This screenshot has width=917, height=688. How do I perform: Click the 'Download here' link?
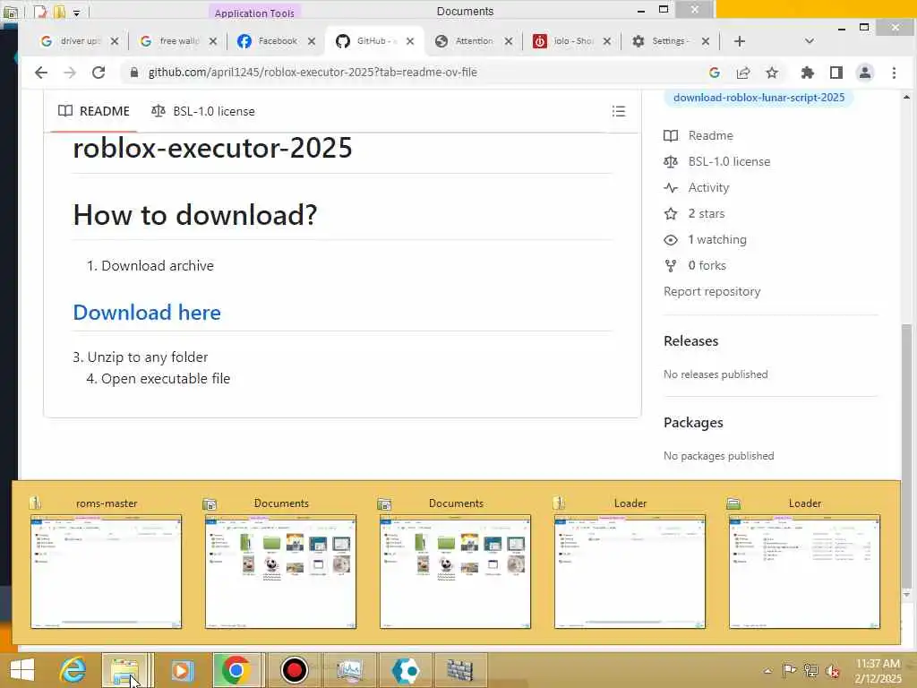click(x=147, y=313)
